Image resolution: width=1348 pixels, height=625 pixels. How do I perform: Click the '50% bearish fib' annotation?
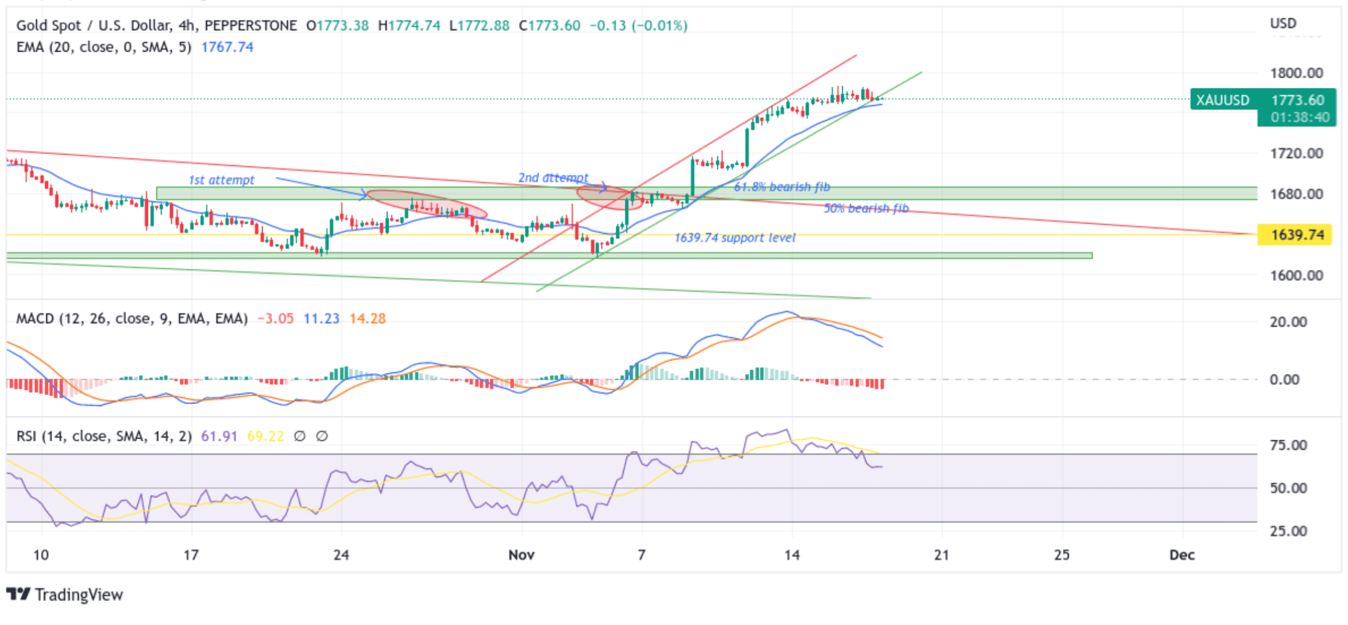[x=866, y=208]
